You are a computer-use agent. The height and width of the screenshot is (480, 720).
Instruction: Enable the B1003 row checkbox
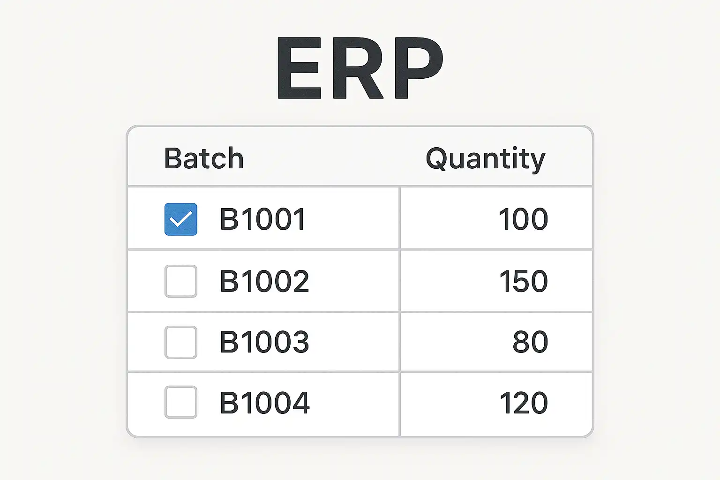pos(180,342)
